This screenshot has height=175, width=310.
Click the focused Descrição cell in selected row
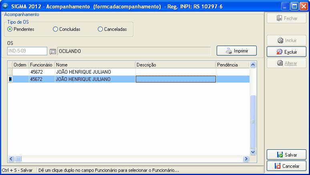[175, 79]
